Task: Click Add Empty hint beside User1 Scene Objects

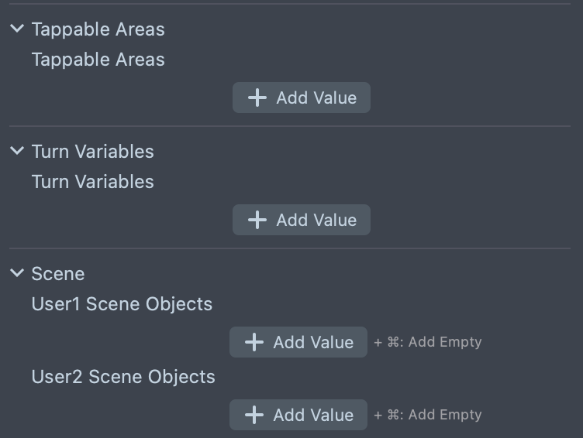Action: (x=428, y=342)
